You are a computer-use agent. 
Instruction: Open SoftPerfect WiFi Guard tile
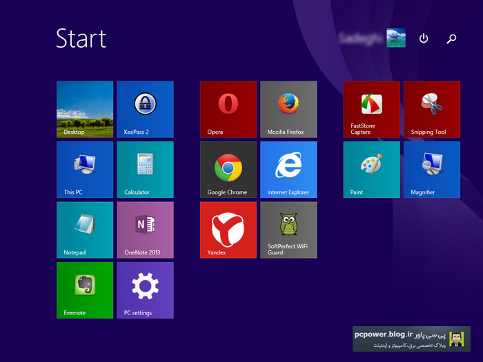(288, 230)
